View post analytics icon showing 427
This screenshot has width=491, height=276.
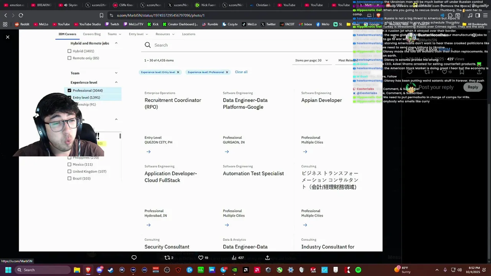coord(237,258)
